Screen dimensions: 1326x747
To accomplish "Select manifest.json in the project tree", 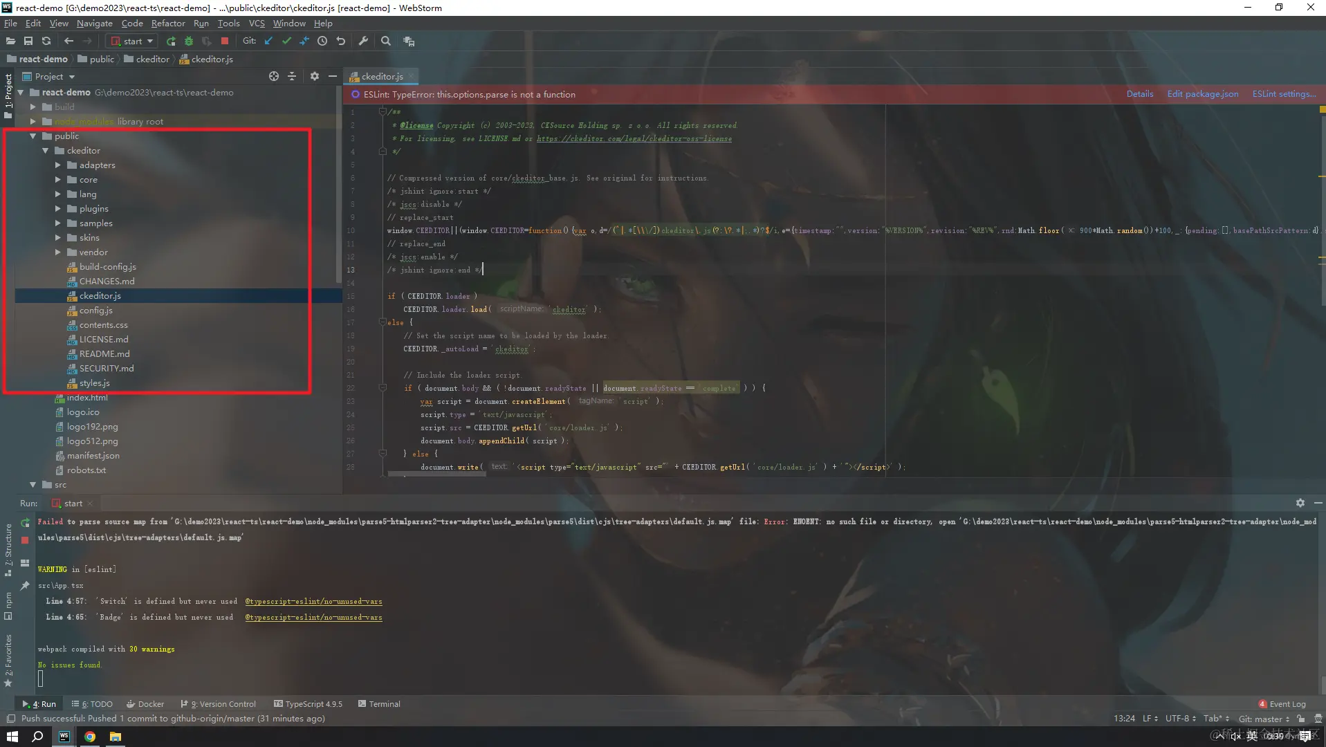I will [x=93, y=456].
